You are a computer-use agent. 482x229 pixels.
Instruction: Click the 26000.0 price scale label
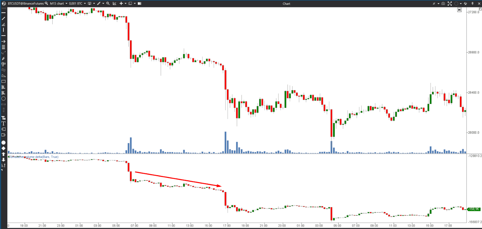[473, 132]
